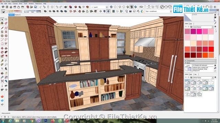220x123 pixels.
Task: Activate the Tape Measure tool
Action: coord(2,61)
